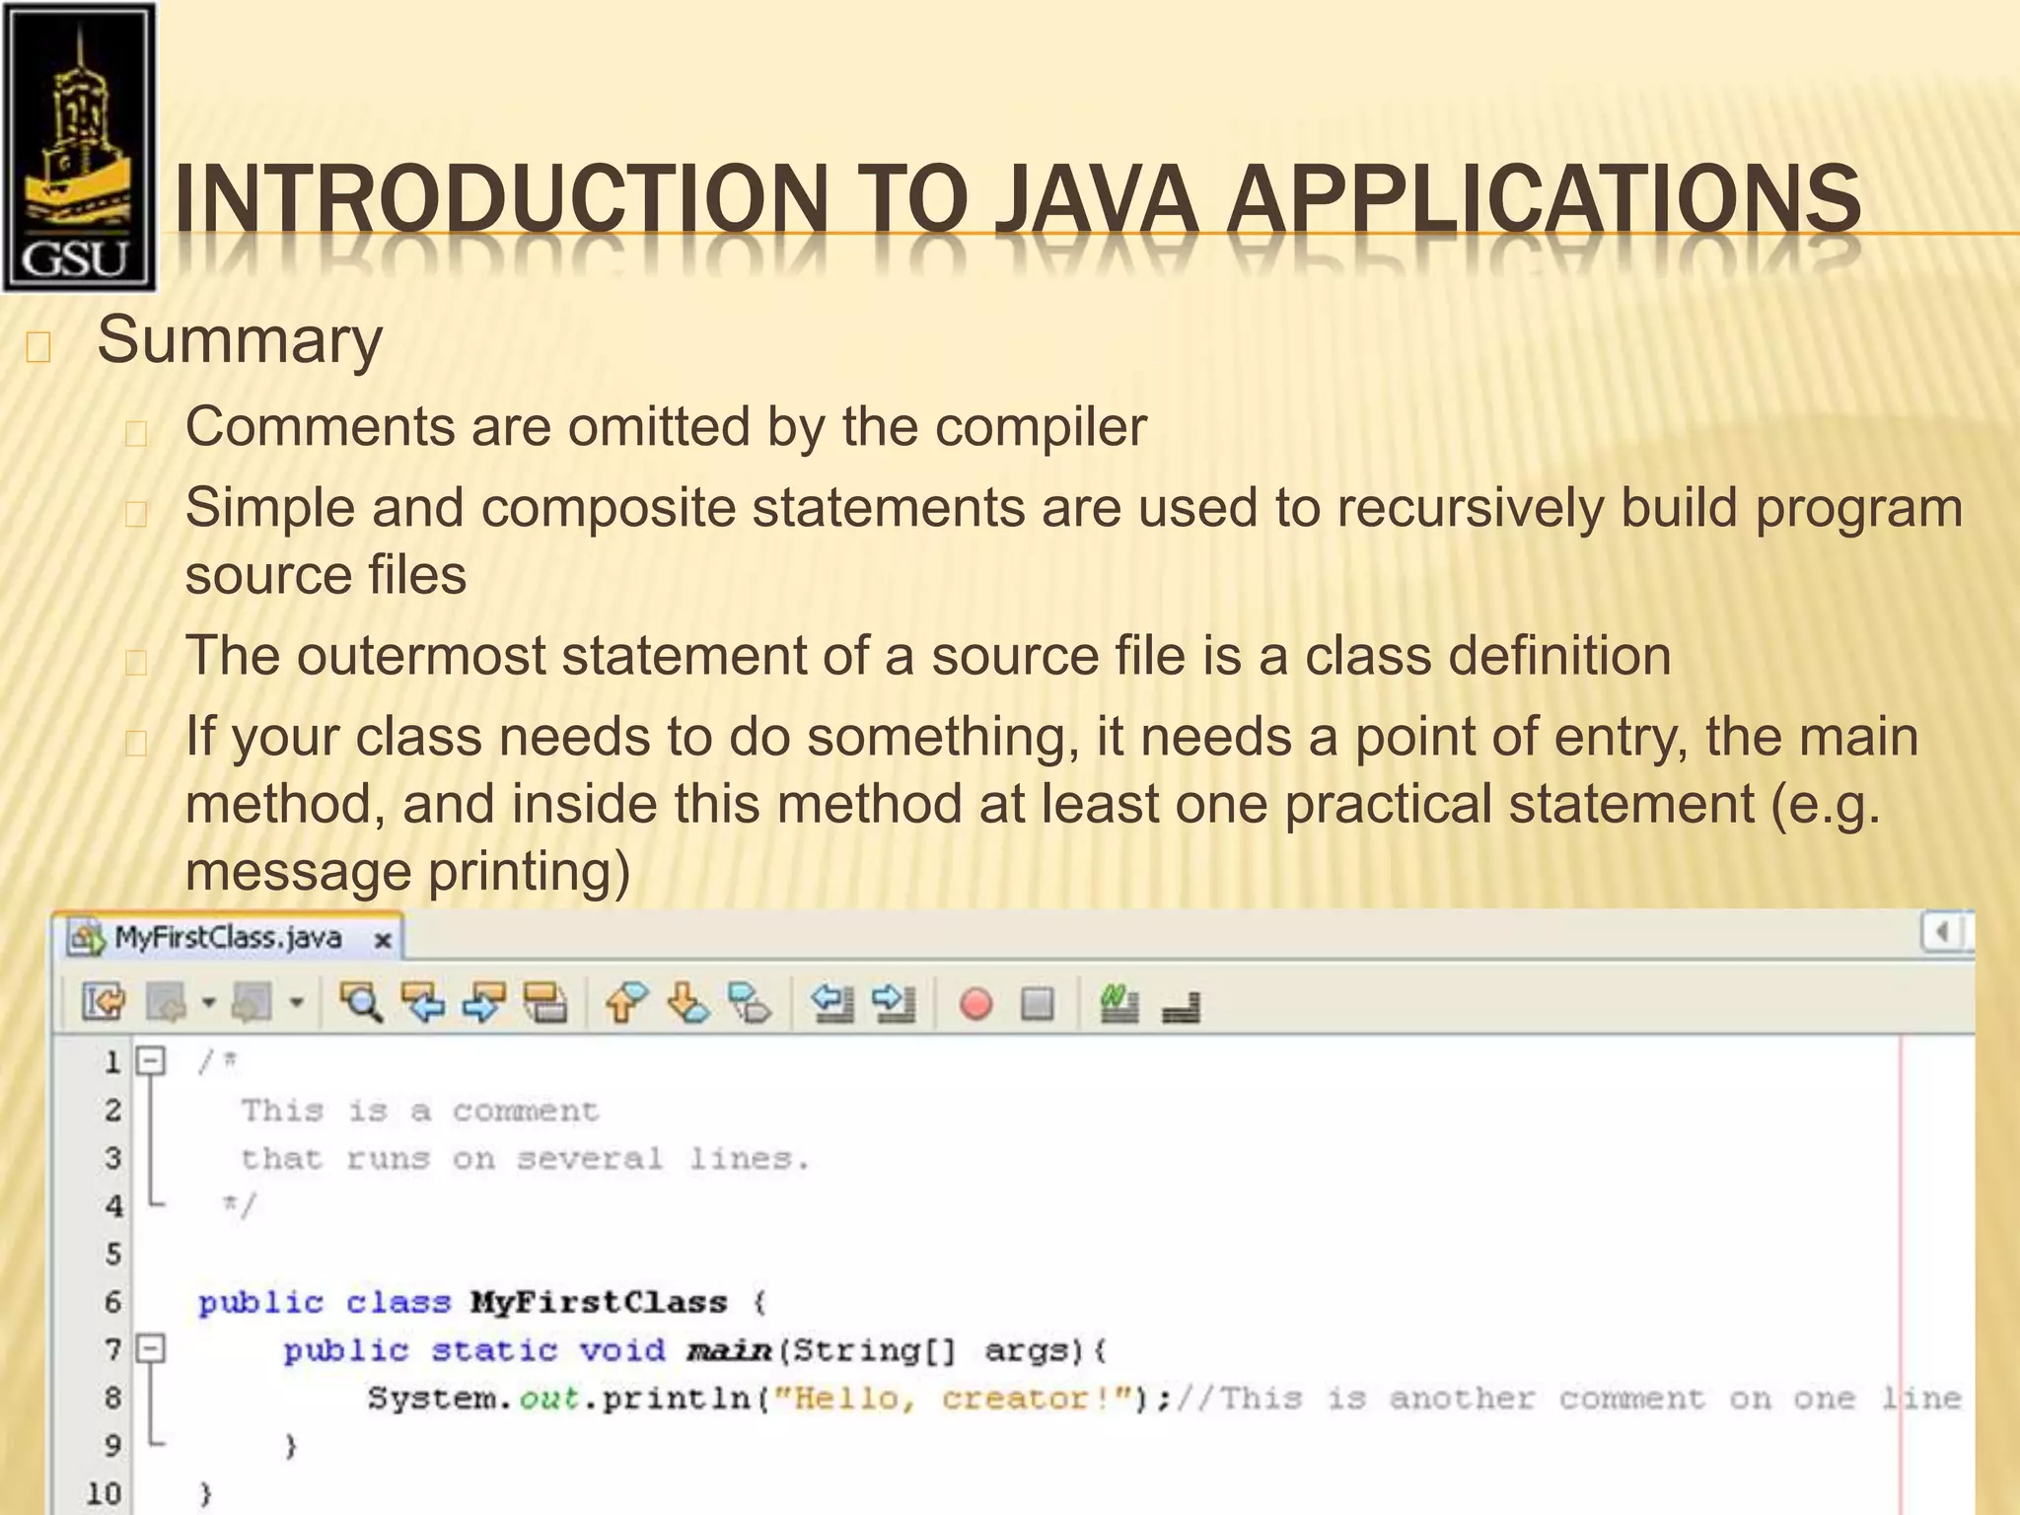Click Find Previous Occurrence icon

click(x=423, y=1003)
